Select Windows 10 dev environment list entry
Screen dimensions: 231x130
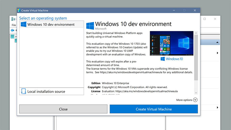[x=52, y=24]
